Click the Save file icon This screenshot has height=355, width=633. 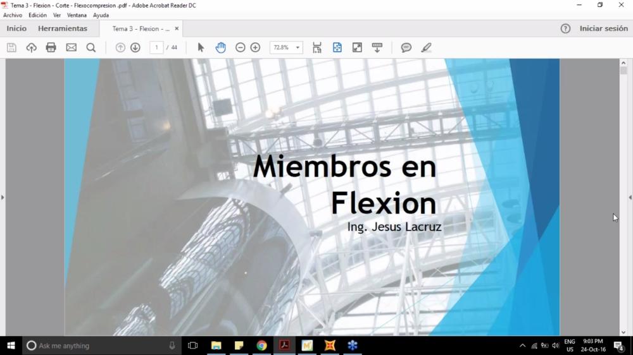[x=11, y=47]
